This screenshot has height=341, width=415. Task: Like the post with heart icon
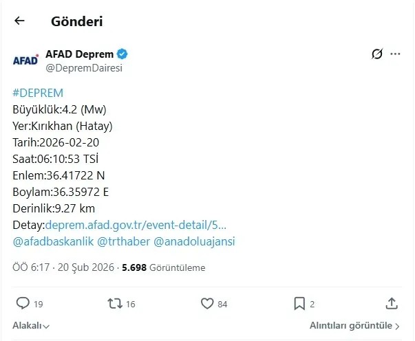click(207, 303)
